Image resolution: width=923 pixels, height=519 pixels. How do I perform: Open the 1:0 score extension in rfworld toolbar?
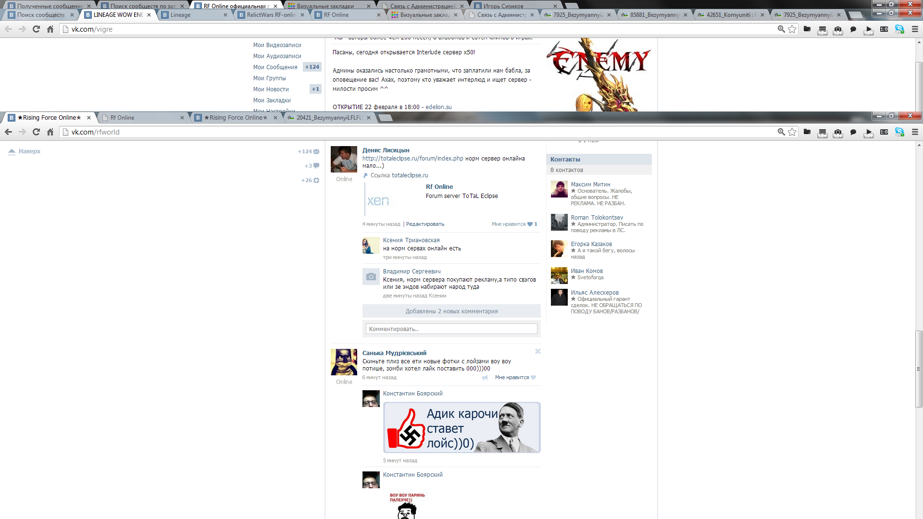coord(884,132)
